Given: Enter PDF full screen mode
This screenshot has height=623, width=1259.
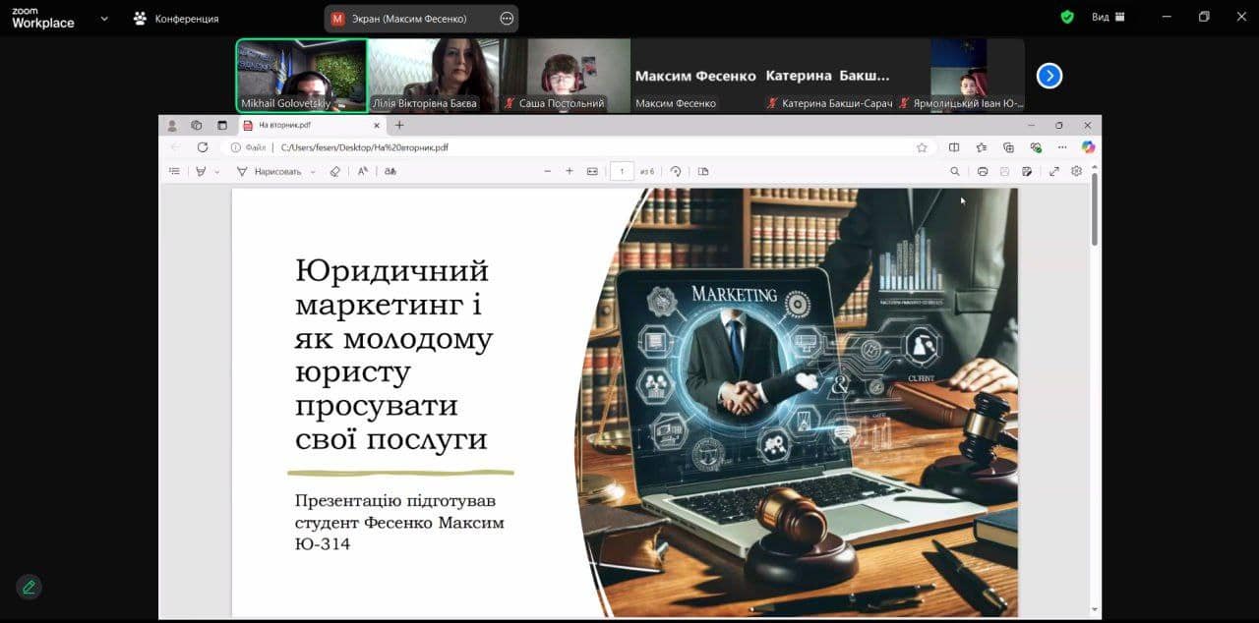Looking at the screenshot, I should click(x=1053, y=171).
